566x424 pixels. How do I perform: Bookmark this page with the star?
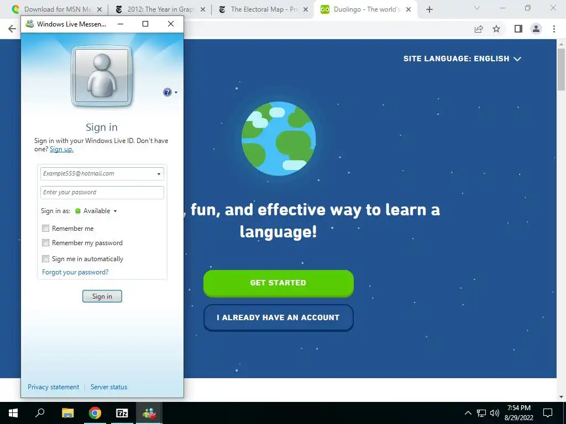coord(496,29)
